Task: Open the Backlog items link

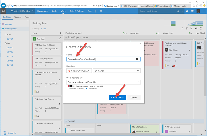Action: pyautogui.click(x=11, y=29)
